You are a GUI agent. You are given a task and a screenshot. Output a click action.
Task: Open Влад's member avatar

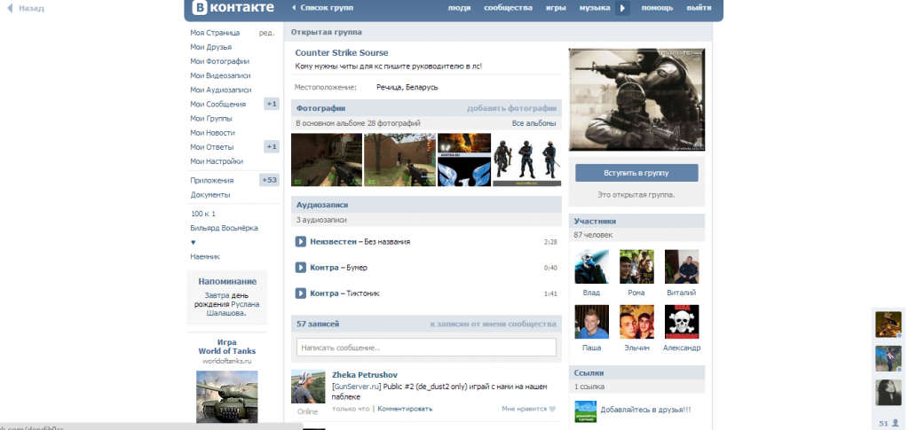tap(591, 267)
